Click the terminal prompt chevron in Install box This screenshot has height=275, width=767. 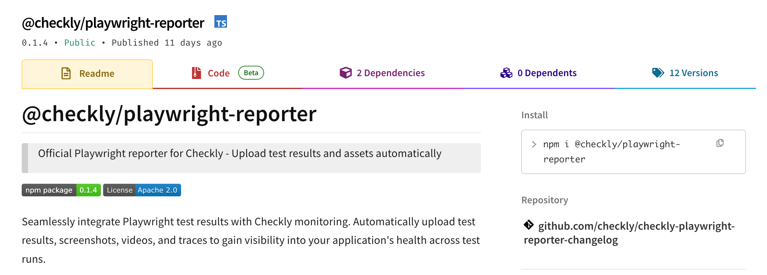tap(534, 144)
